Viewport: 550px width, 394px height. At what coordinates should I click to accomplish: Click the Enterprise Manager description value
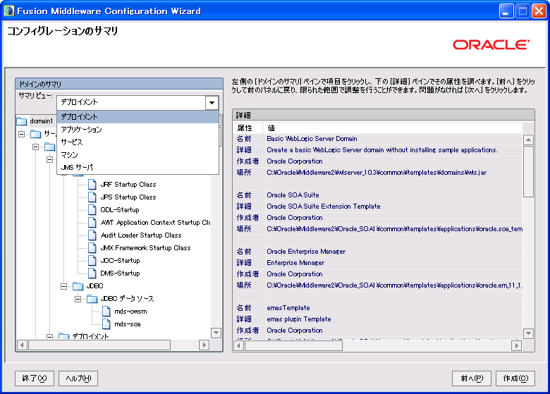[295, 263]
